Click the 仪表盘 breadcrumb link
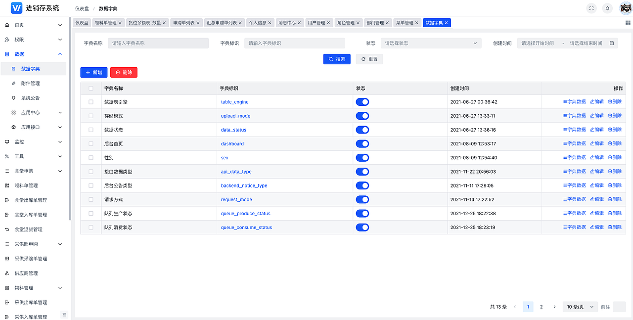 click(82, 8)
